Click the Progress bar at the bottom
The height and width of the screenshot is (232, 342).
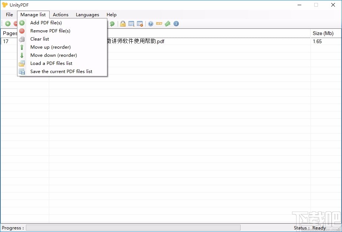click(133, 228)
